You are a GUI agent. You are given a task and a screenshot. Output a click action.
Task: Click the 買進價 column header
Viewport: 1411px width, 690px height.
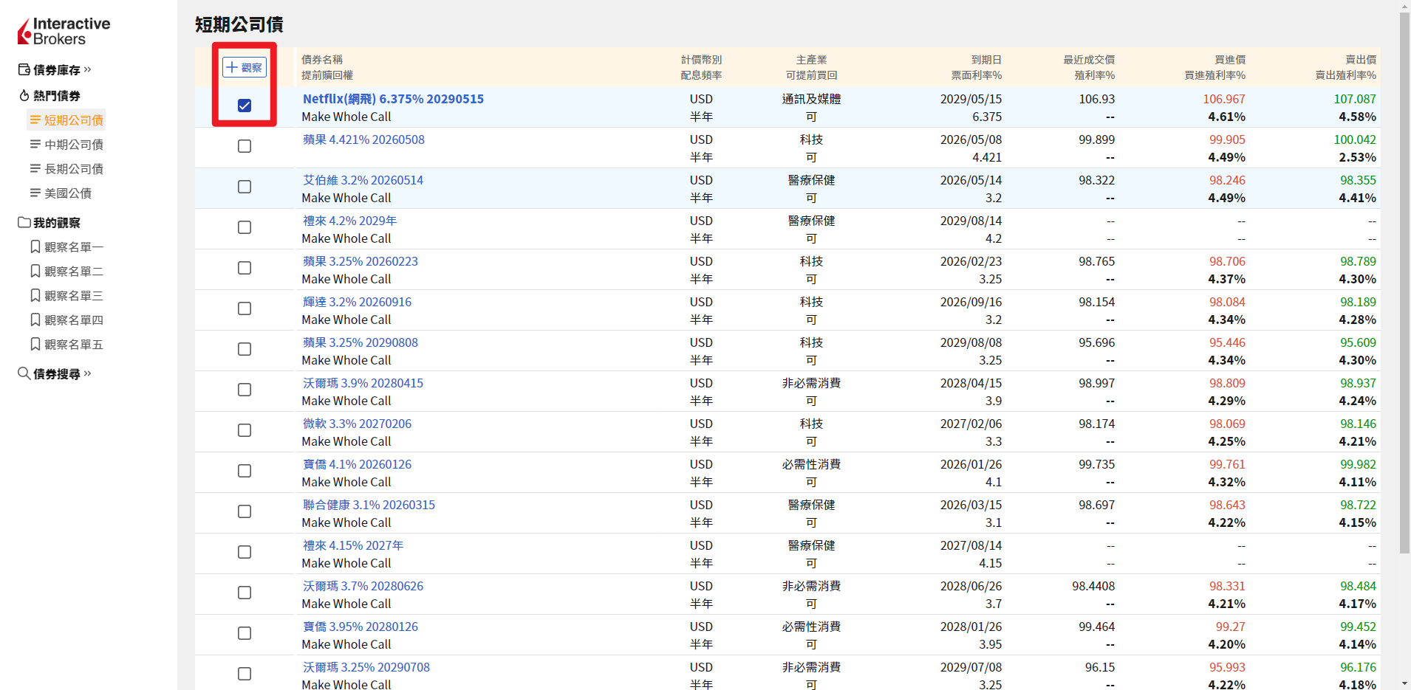pos(1230,60)
